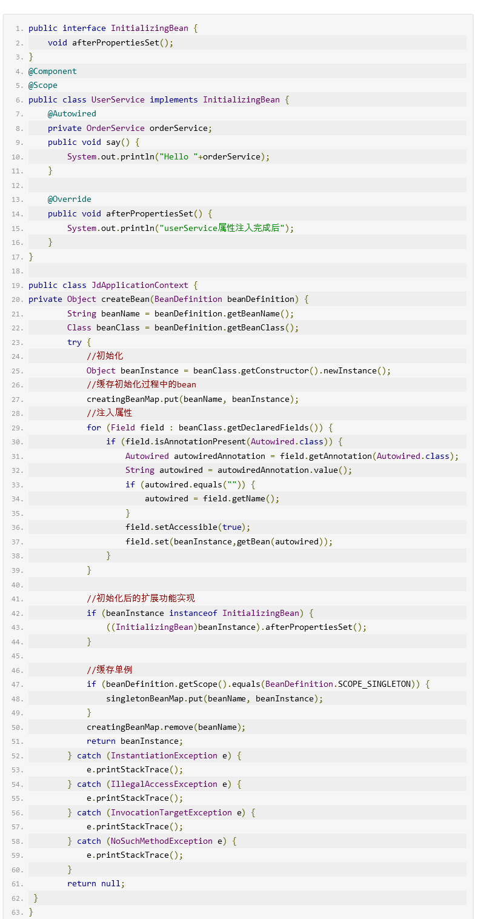Click the @Scope annotation
Viewport: 478px width, 919px height.
coord(43,85)
